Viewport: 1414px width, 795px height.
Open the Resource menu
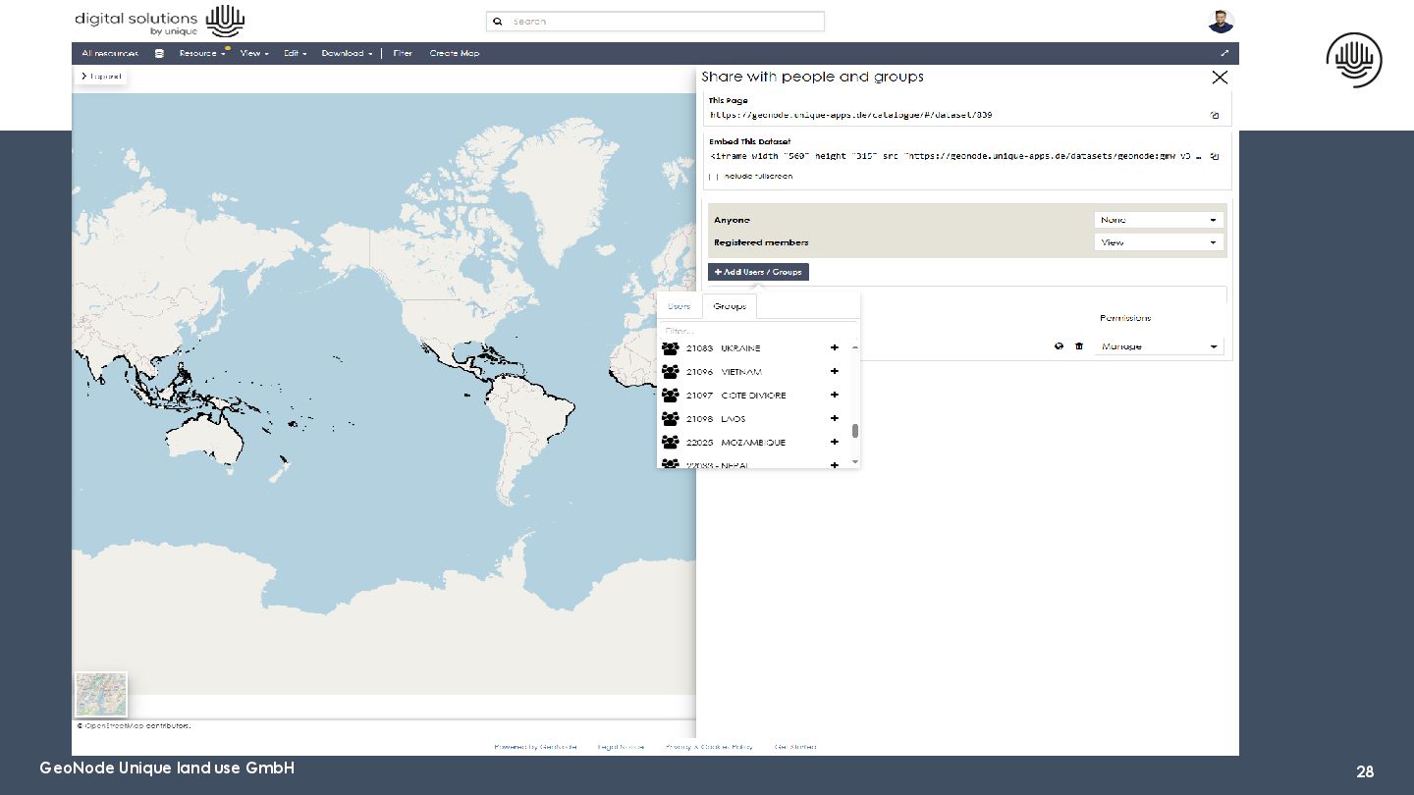pos(202,53)
